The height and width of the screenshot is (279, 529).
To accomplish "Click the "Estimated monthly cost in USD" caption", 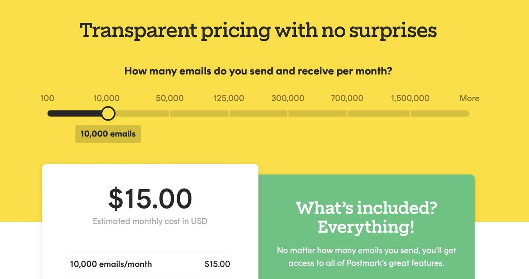I will point(150,221).
